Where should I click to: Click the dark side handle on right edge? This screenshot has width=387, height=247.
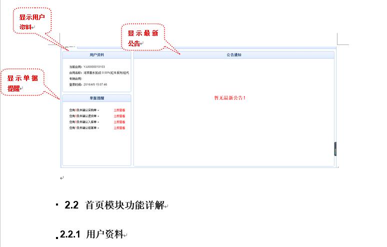click(x=335, y=149)
